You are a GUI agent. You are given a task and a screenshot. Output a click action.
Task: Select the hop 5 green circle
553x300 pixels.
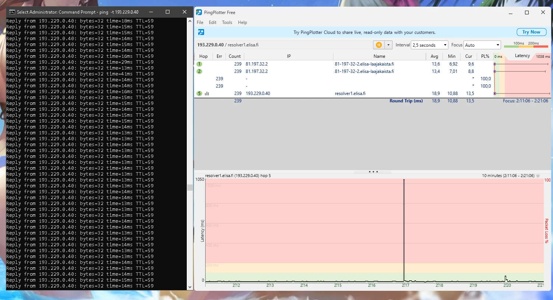pos(199,93)
